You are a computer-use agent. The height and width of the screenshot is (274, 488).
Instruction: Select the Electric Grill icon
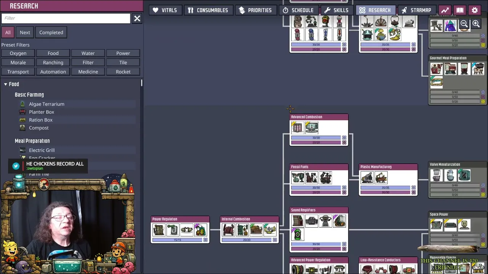point(22,150)
